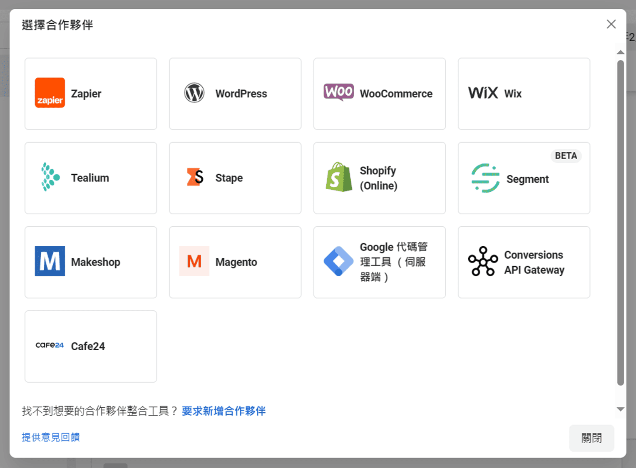Viewport: 636px width, 468px height.
Task: Click the 選擇合作夥伴 dialog title
Action: pos(57,25)
